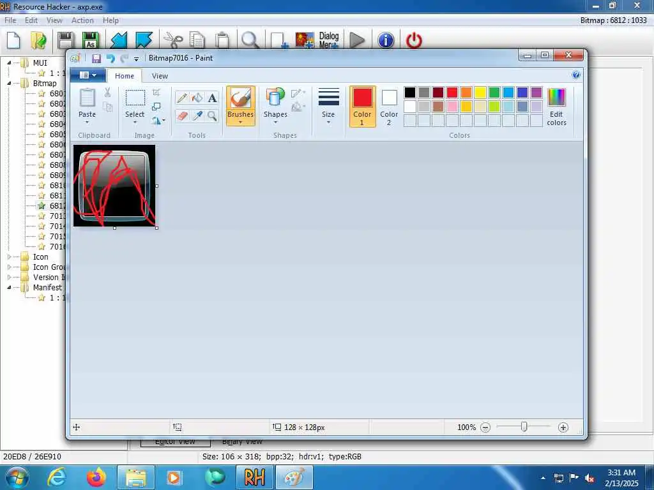Select the Eraser tool in Paint
The height and width of the screenshot is (490, 654).
point(182,116)
